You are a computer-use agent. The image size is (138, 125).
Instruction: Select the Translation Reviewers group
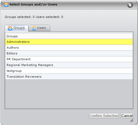[x=69, y=77]
